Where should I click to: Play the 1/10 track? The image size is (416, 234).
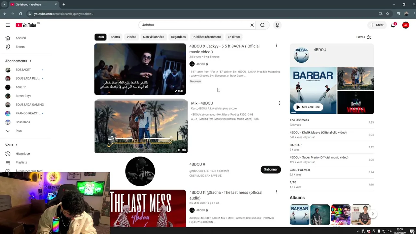pos(331,185)
